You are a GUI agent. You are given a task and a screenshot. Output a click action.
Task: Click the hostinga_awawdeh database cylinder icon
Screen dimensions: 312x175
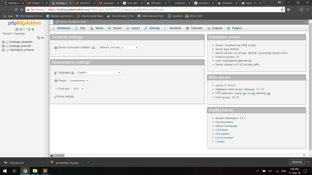(x=7, y=42)
